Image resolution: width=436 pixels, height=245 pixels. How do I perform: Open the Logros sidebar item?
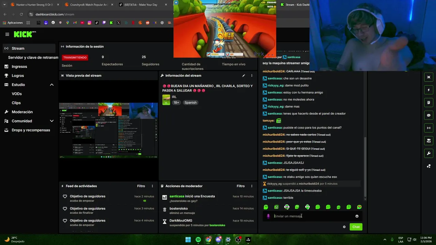18,76
